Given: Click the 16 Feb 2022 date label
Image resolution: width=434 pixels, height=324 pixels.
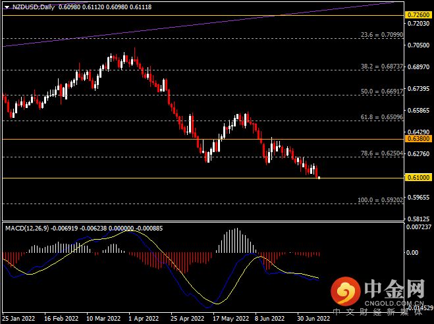Looking at the screenshot, I should pos(61,319).
